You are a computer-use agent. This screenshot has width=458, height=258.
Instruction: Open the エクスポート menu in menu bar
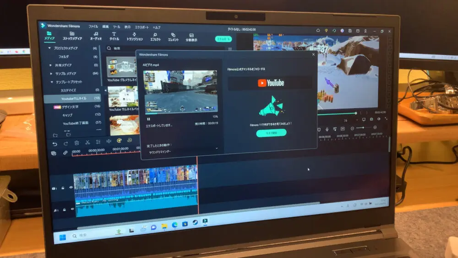point(142,27)
